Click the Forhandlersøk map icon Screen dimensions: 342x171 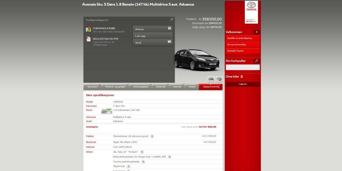coord(88,29)
